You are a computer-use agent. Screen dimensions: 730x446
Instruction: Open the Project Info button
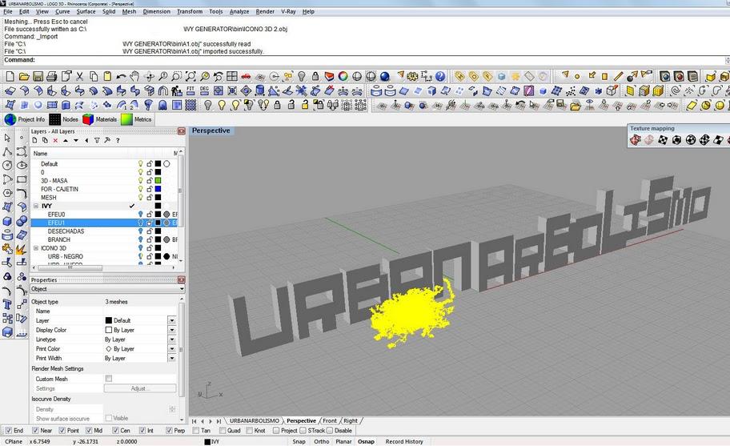[x=25, y=119]
